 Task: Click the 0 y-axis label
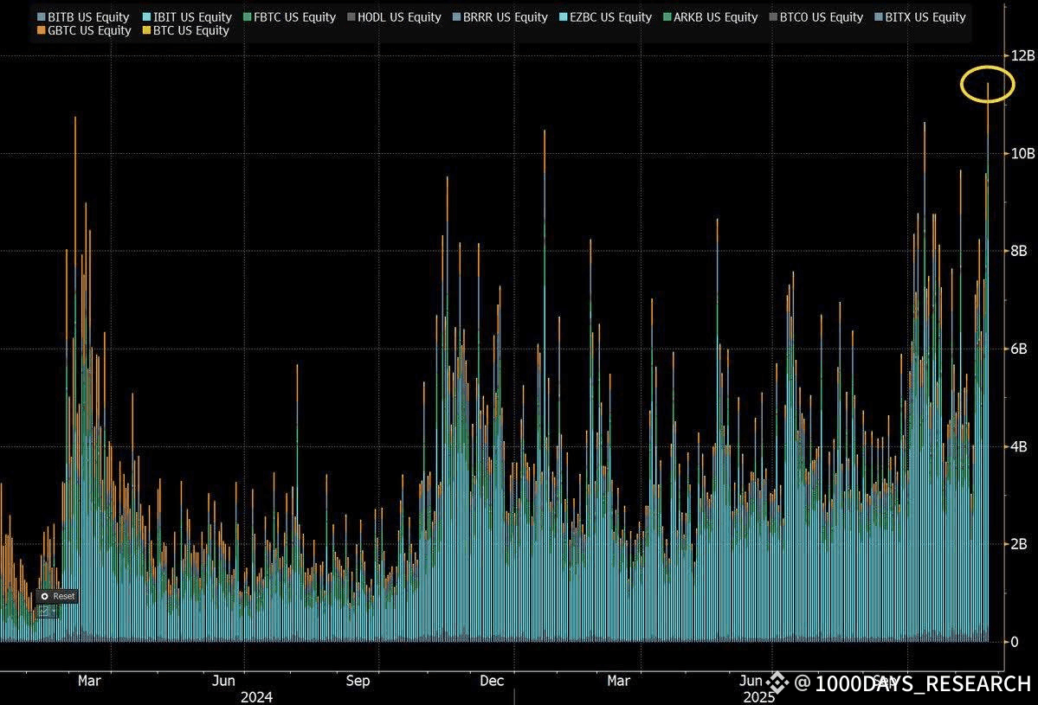click(x=1015, y=642)
